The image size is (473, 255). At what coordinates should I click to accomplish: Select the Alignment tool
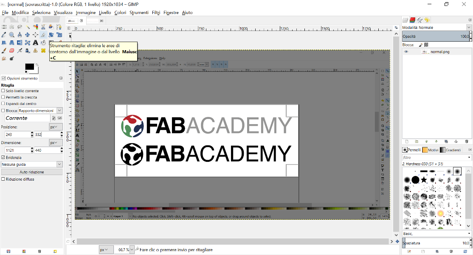36,35
